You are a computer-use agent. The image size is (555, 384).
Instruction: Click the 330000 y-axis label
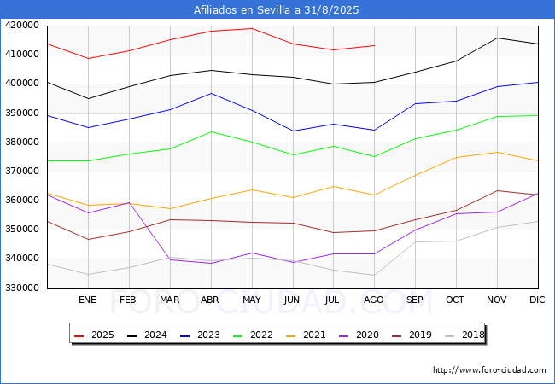pyautogui.click(x=23, y=288)
